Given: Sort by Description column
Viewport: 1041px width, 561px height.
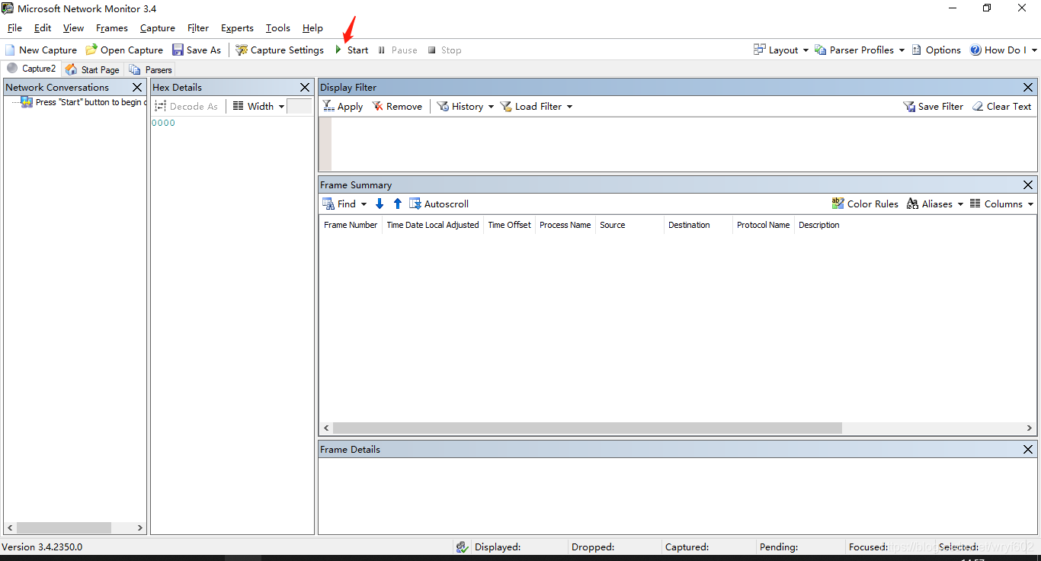Looking at the screenshot, I should click(819, 225).
